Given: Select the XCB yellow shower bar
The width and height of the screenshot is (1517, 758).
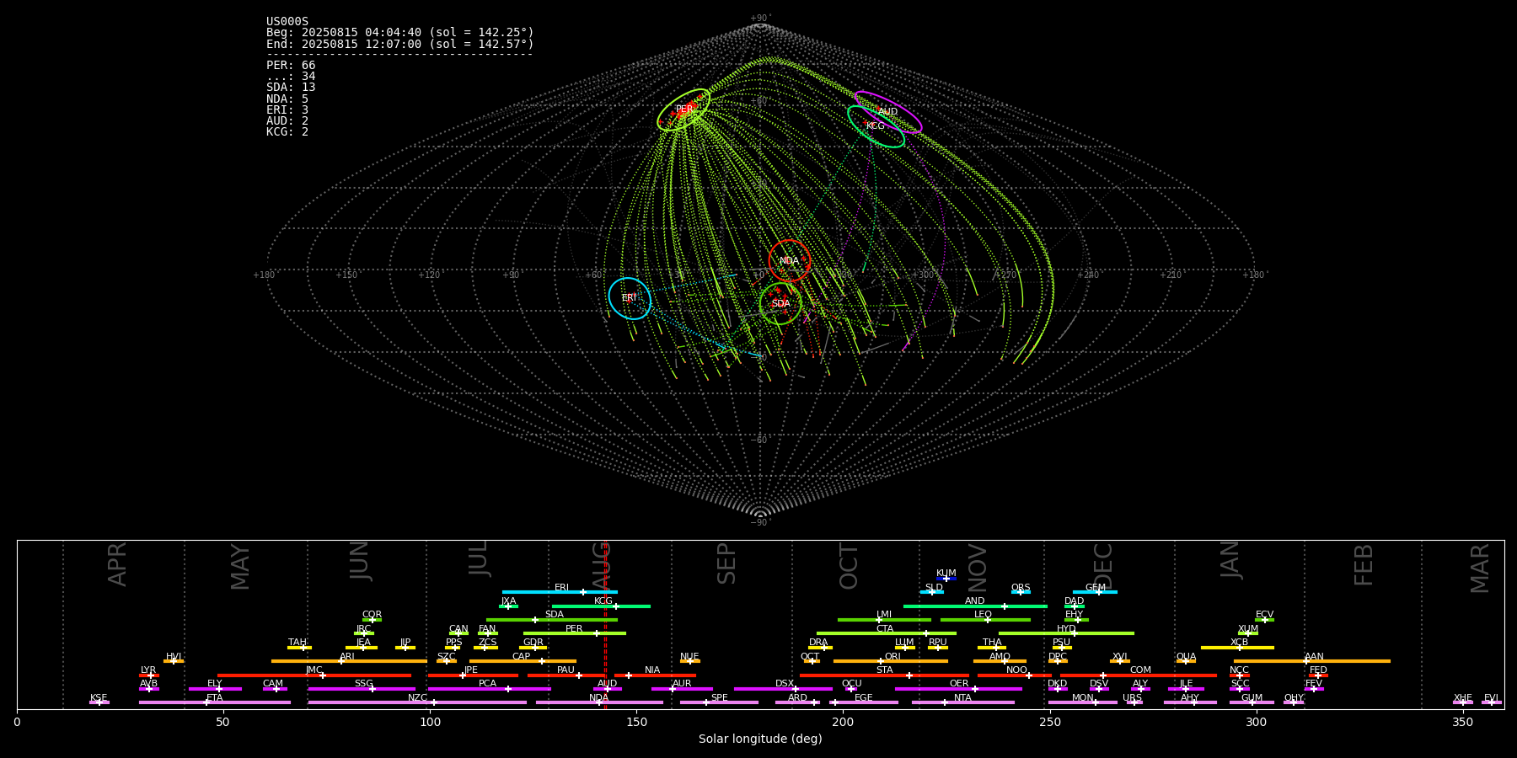Looking at the screenshot, I should (1237, 648).
